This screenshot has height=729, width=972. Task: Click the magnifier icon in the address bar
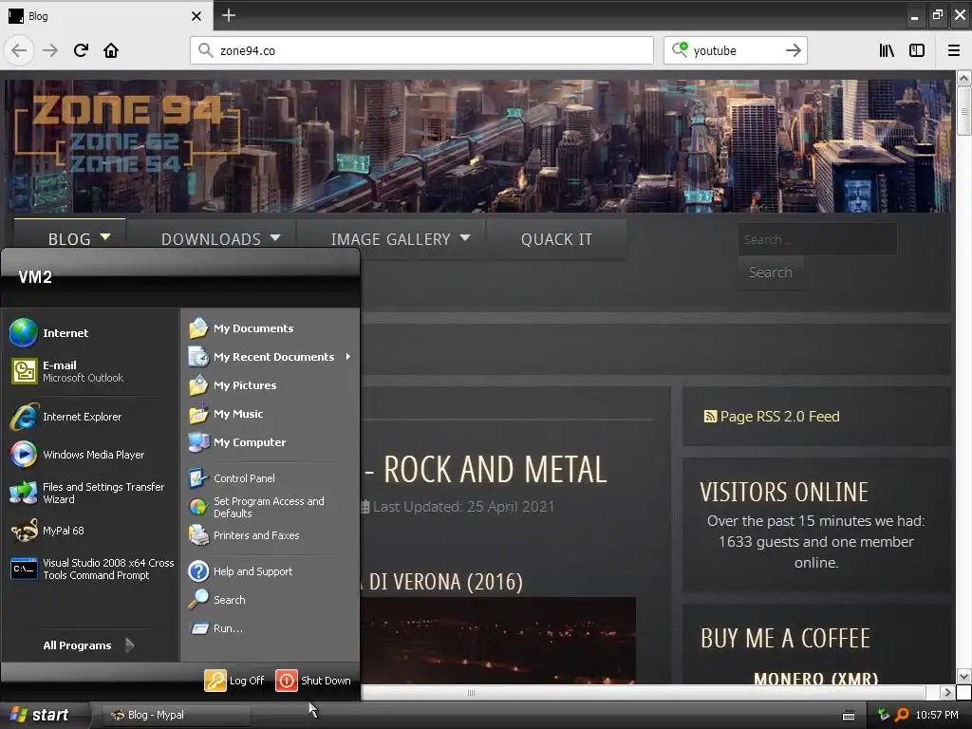coord(205,50)
